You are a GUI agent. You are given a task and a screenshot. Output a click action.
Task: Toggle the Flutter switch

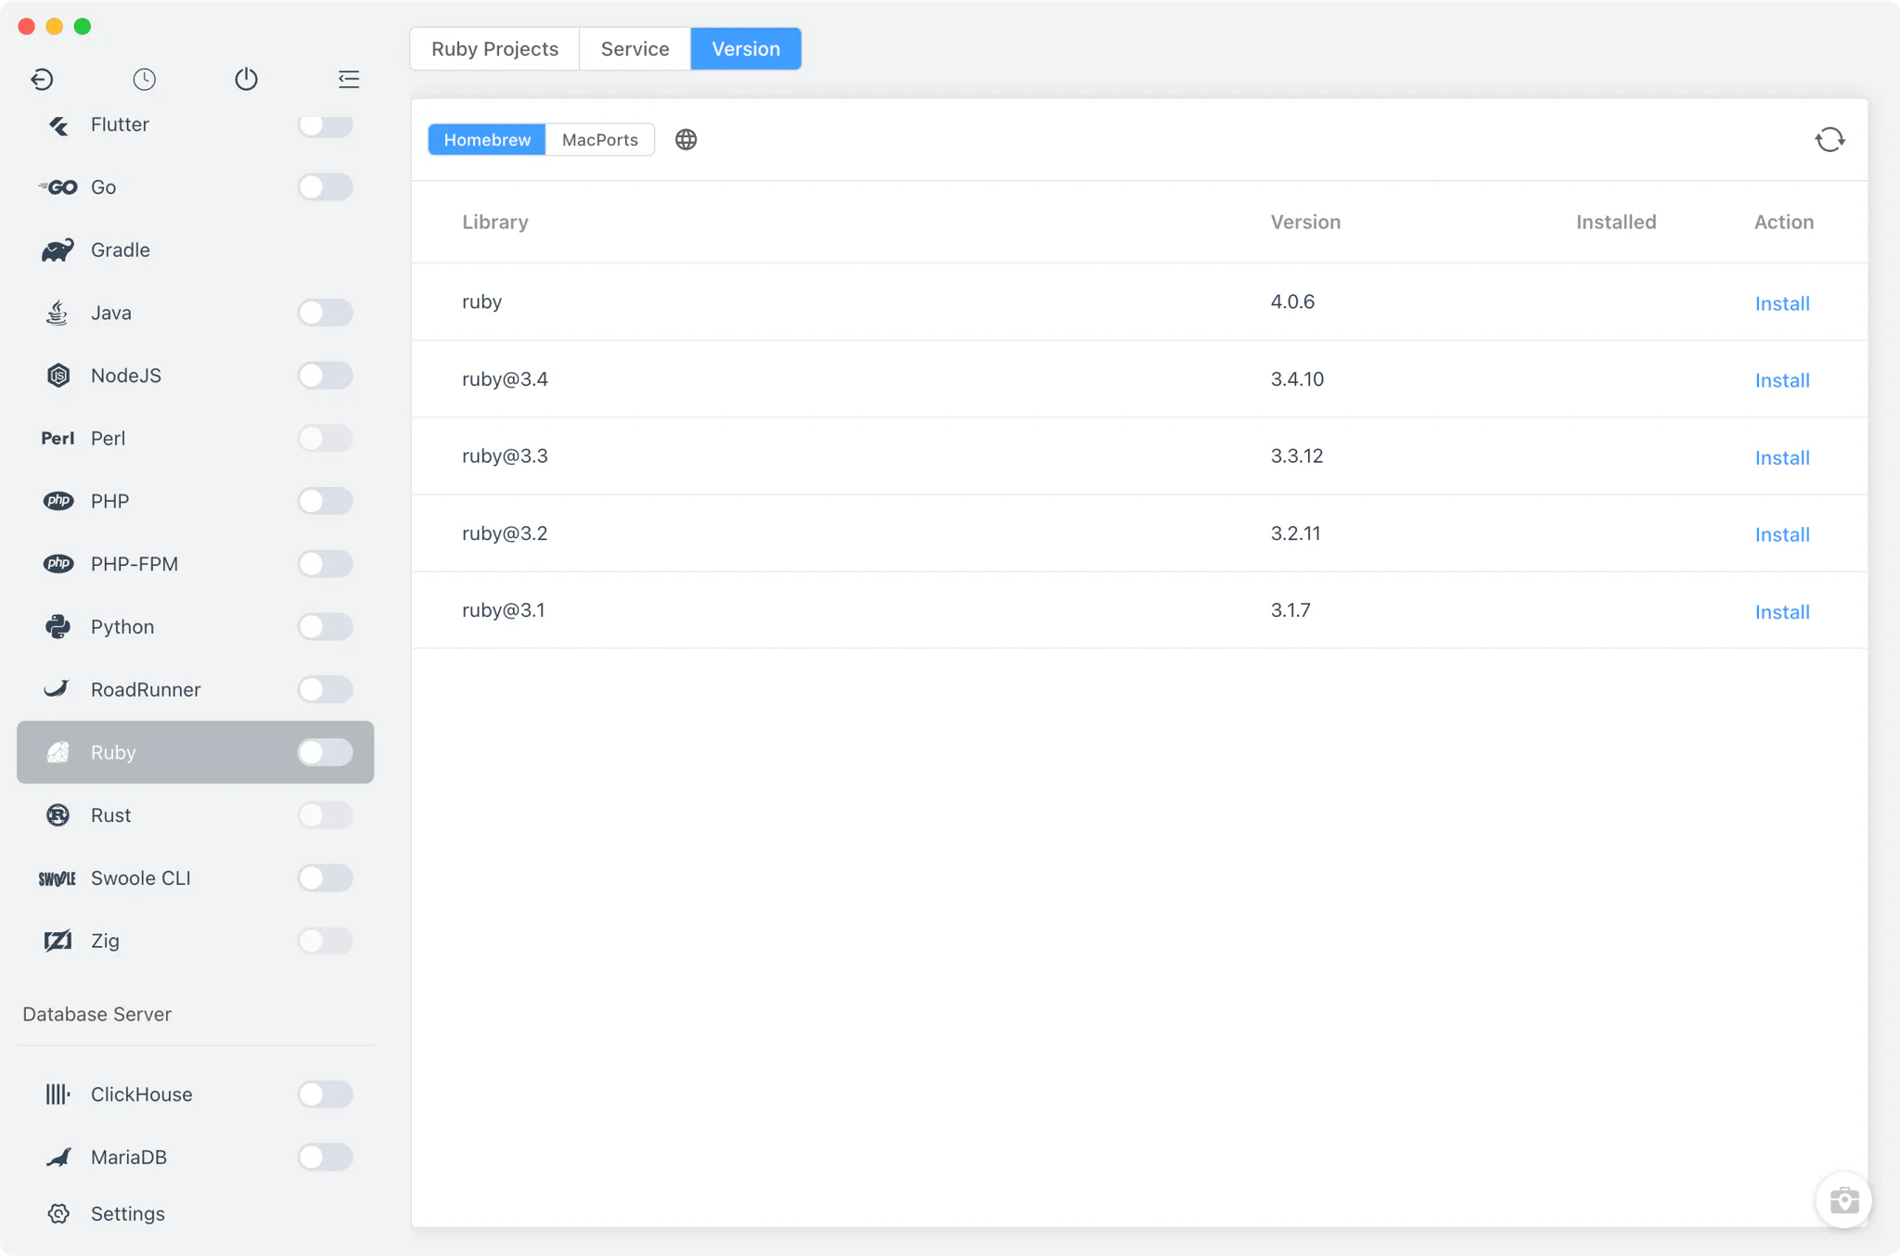[325, 125]
